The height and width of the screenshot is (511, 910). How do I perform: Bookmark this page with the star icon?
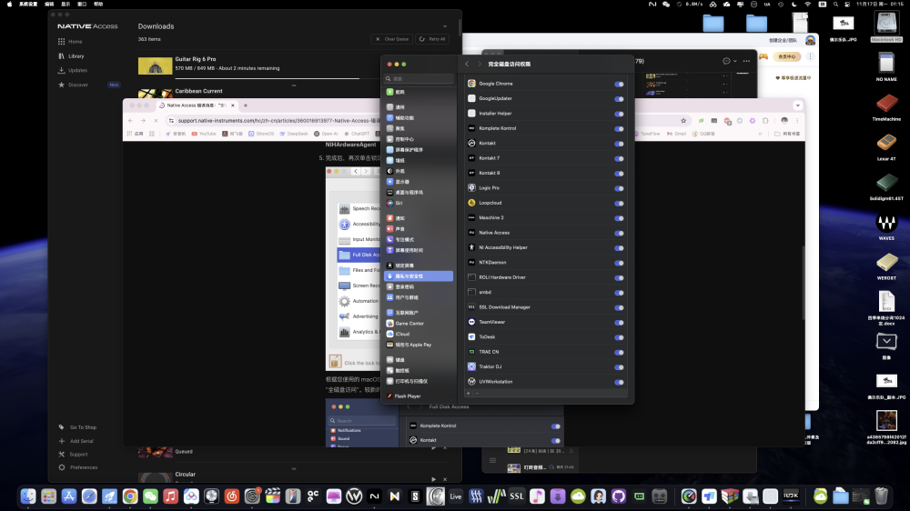click(683, 121)
